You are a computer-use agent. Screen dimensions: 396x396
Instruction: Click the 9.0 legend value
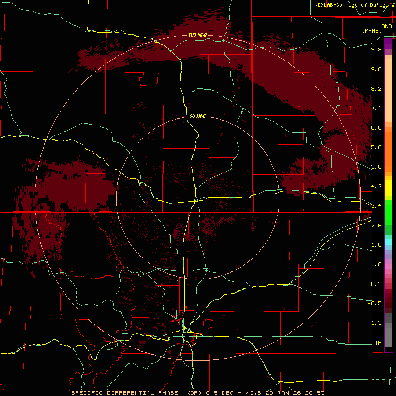(x=376, y=69)
